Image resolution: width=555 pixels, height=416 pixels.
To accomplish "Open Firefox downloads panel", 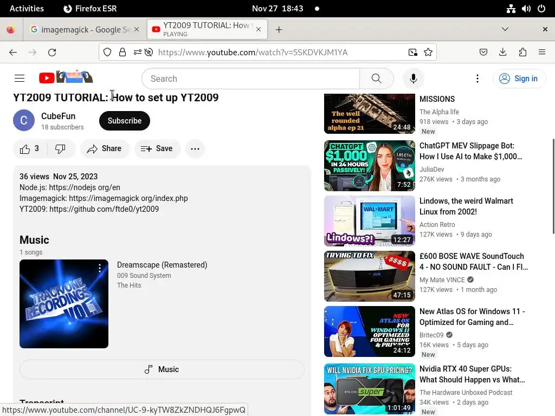I will coord(502,53).
